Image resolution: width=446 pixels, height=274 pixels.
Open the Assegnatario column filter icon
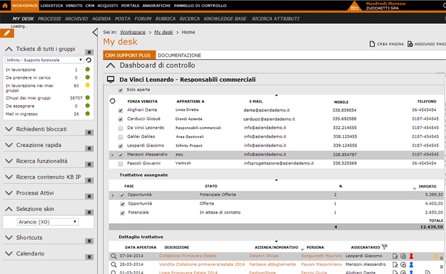[x=385, y=247]
